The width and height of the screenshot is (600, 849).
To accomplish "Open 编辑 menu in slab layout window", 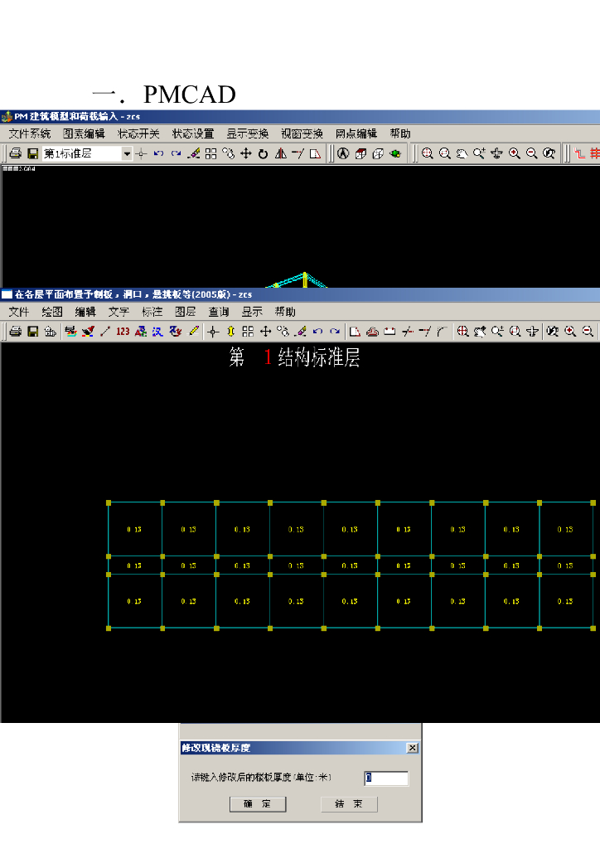I will pos(85,312).
